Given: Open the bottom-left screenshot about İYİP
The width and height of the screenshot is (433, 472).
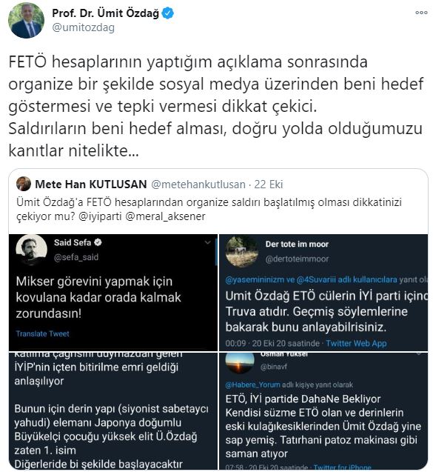Looking at the screenshot, I should 113,411.
